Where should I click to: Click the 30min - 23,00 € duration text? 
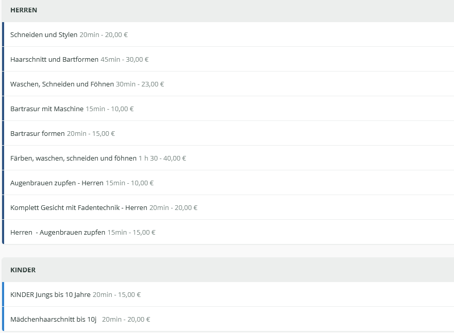140,84
